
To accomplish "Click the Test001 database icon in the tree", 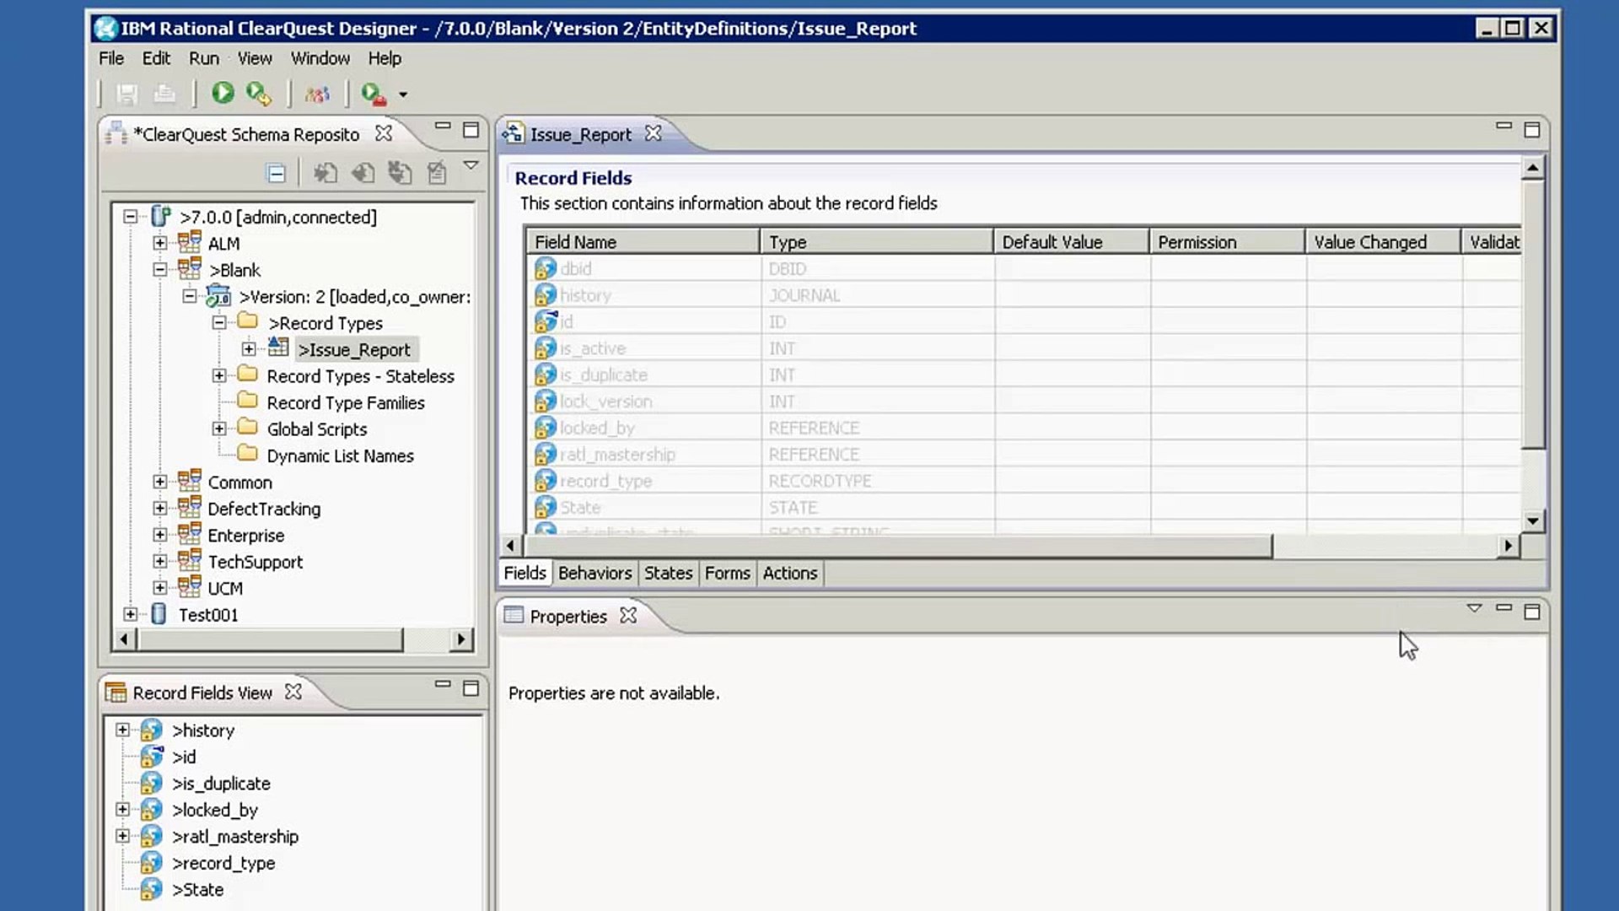I will (x=159, y=614).
